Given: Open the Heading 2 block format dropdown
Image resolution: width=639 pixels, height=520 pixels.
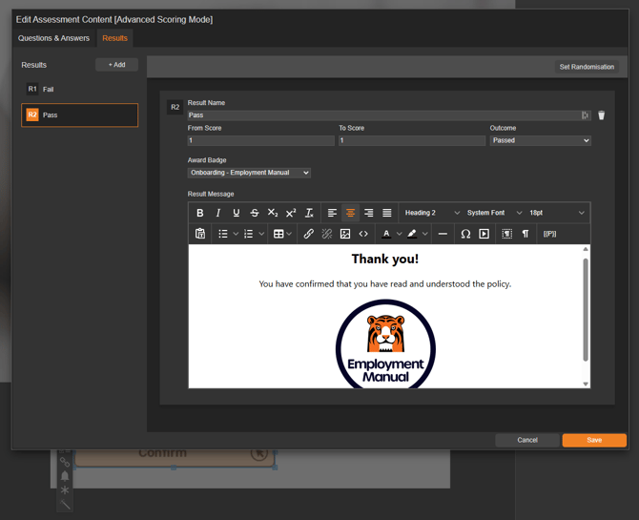Looking at the screenshot, I should click(x=431, y=213).
